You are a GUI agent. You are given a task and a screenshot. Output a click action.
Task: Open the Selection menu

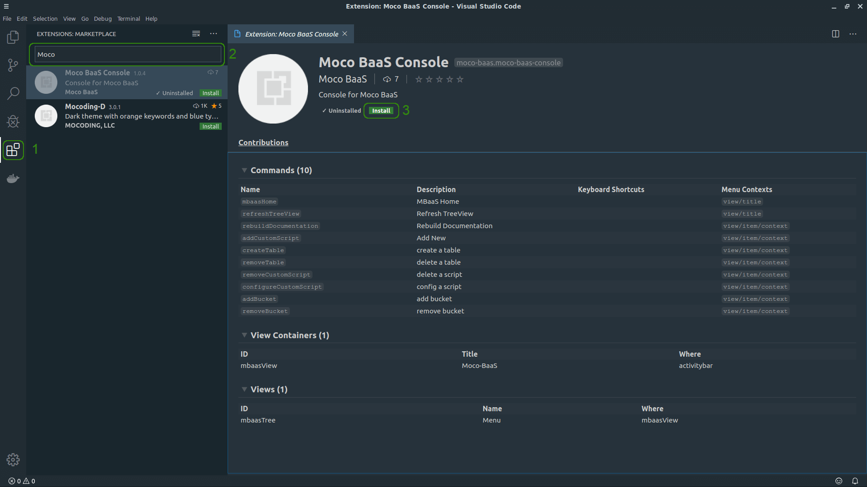[45, 18]
